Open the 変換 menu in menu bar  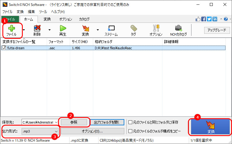tap(20, 12)
